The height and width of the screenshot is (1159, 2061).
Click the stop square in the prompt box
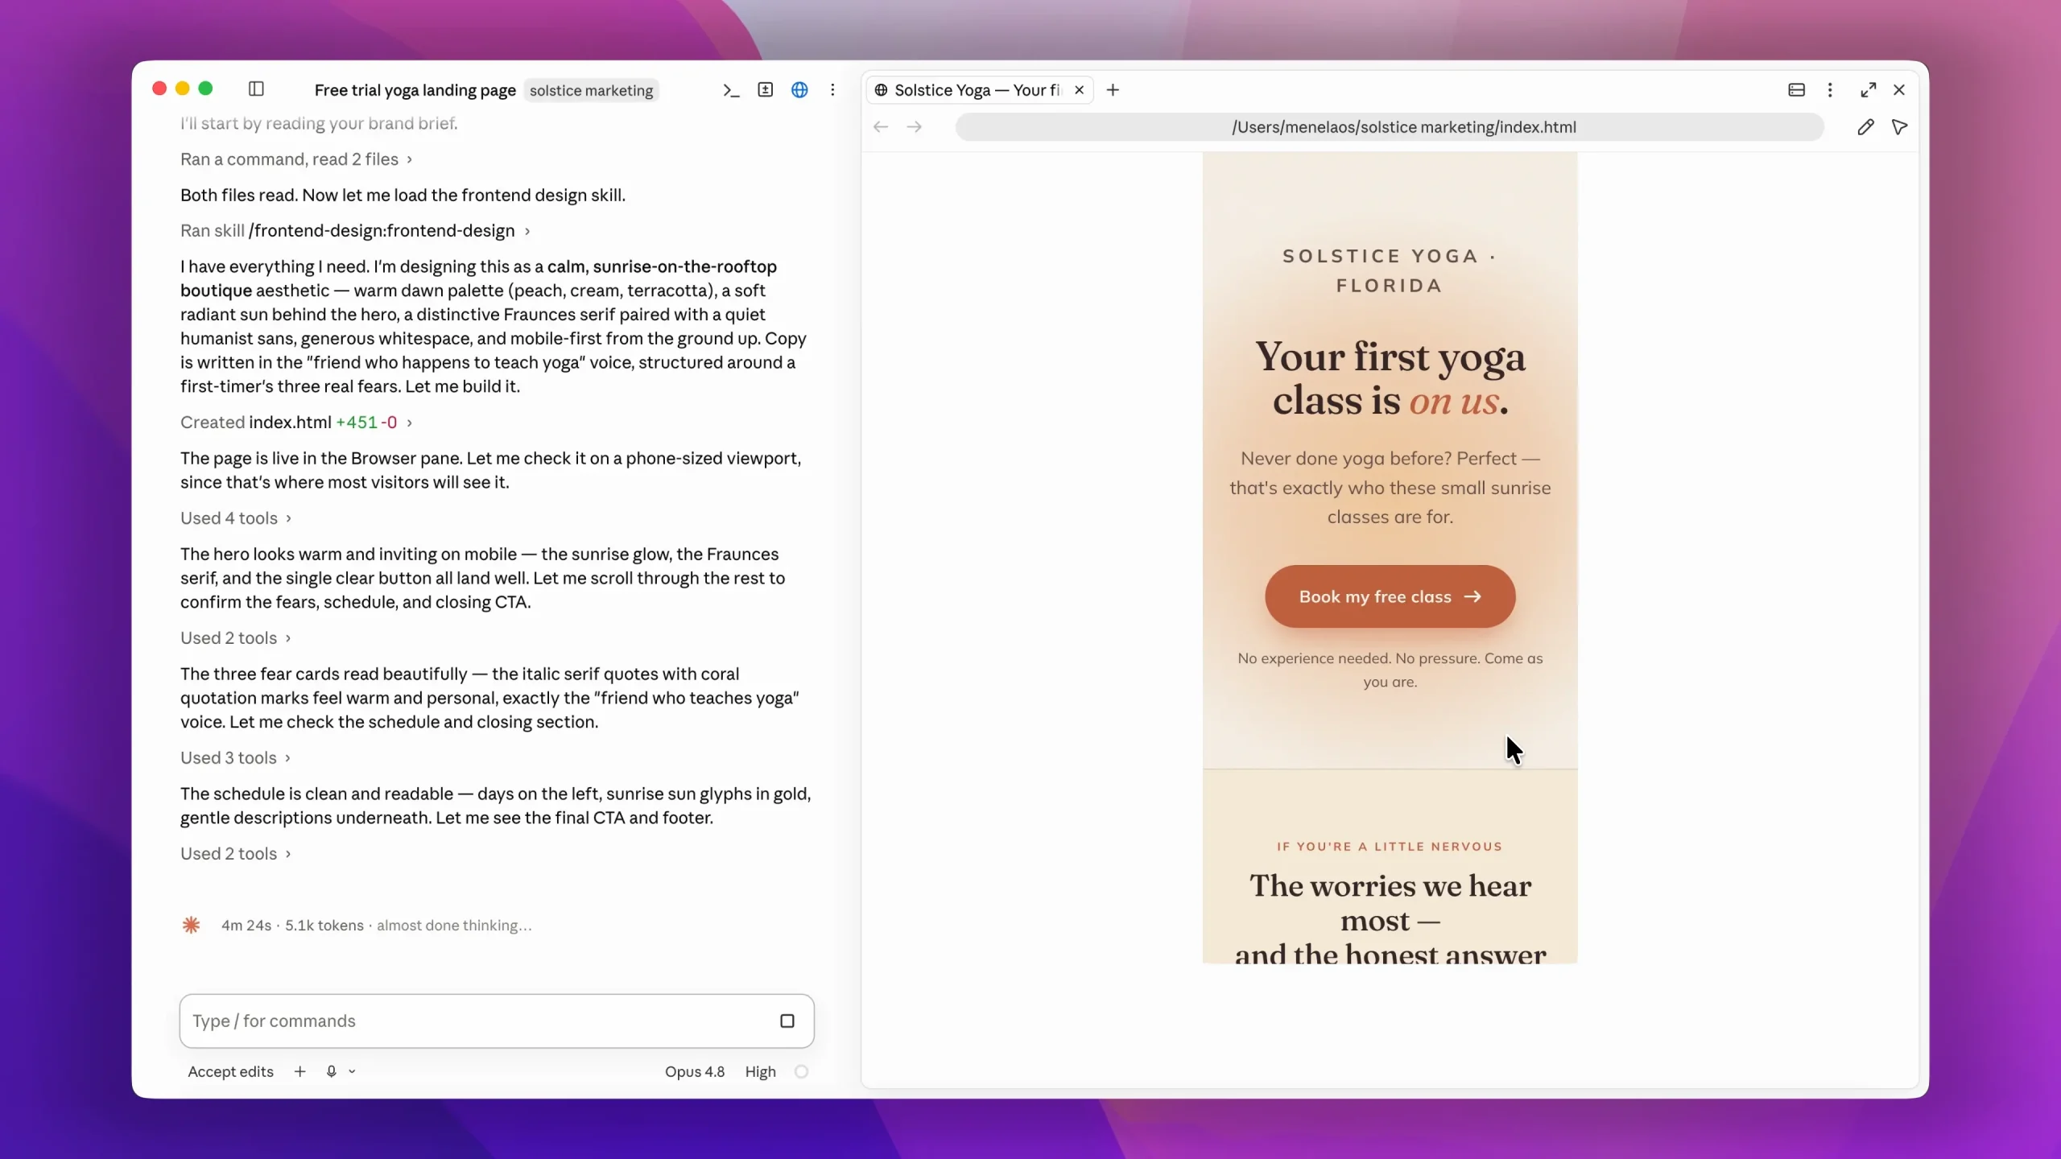pos(787,1021)
